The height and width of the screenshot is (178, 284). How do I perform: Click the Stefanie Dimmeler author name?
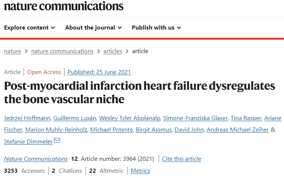28,141
